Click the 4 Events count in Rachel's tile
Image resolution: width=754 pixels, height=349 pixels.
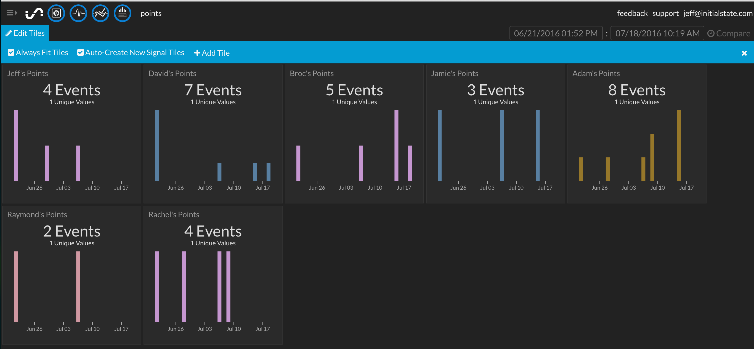click(213, 231)
